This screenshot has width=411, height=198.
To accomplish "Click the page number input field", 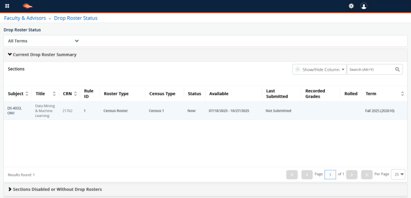I will 330,174.
